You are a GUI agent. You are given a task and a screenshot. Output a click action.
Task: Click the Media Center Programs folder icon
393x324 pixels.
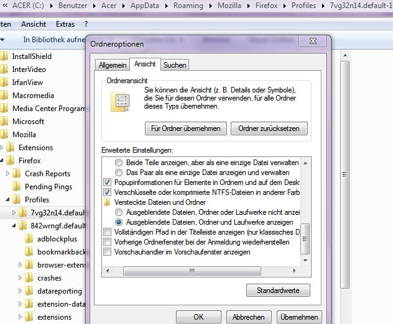4,109
